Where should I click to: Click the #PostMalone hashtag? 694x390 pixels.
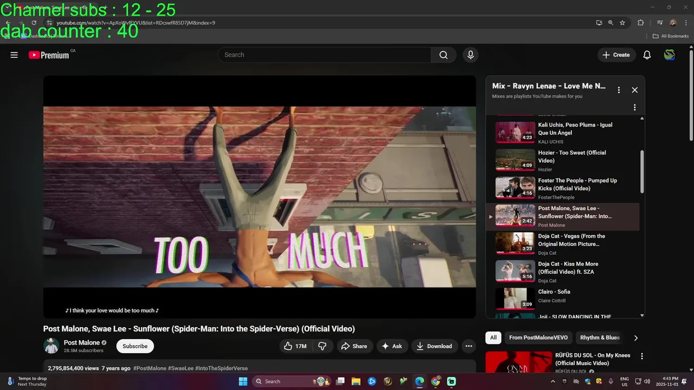click(150, 368)
